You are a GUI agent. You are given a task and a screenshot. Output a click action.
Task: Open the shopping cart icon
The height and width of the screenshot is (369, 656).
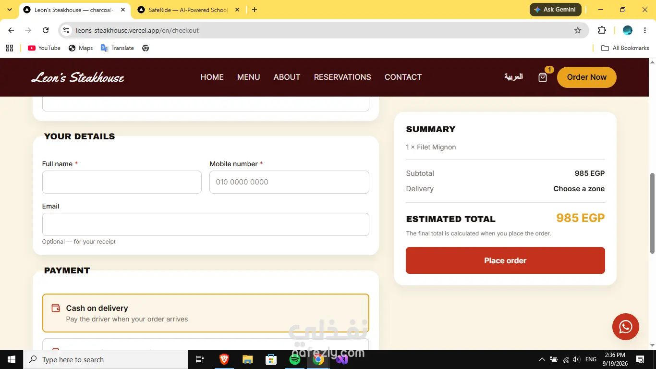point(543,77)
